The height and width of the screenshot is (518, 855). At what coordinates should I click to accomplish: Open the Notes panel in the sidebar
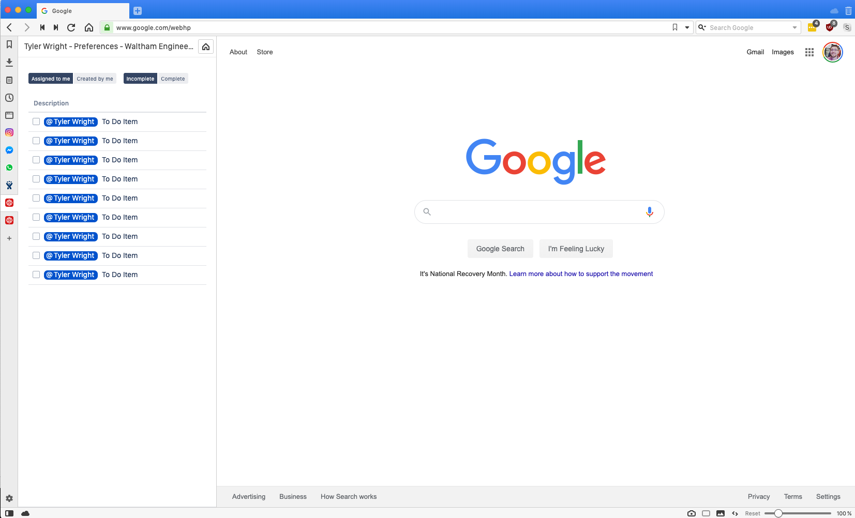tap(9, 80)
